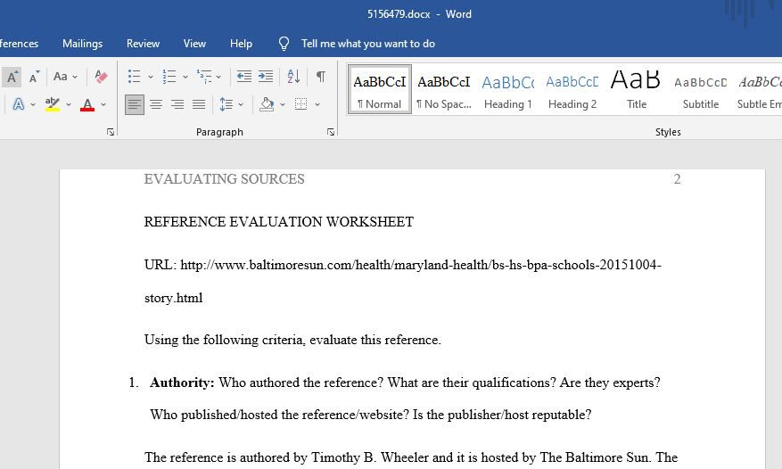The width and height of the screenshot is (782, 469).
Task: Open Text Effects dropdown arrow
Action: [33, 104]
